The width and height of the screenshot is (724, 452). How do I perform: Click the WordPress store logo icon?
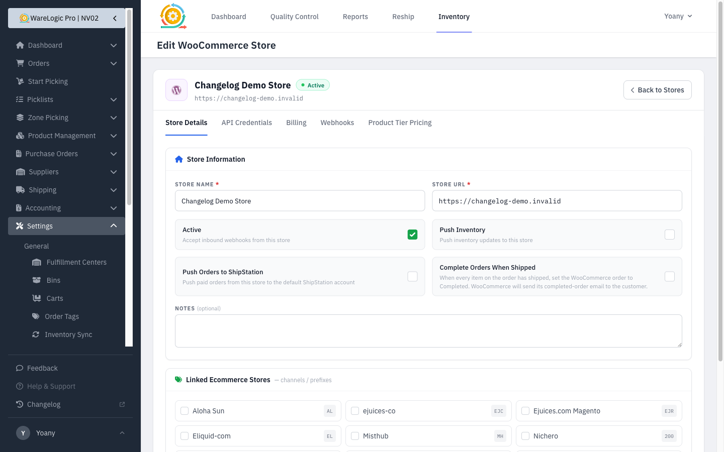coord(176,90)
